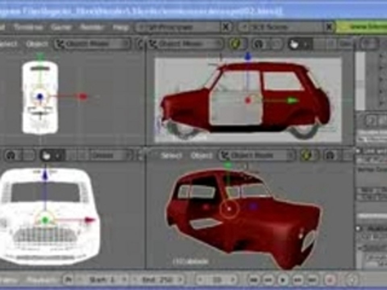Open Select menu in bottom-right viewport header

[x=171, y=155]
